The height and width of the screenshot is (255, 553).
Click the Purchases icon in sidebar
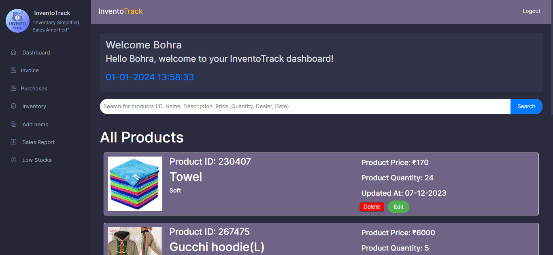tap(13, 88)
